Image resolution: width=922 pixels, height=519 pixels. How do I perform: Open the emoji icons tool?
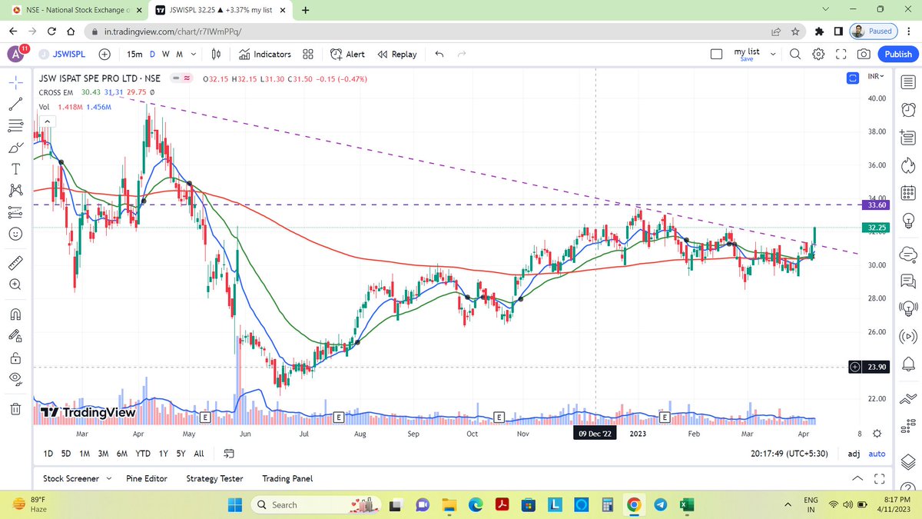point(15,233)
